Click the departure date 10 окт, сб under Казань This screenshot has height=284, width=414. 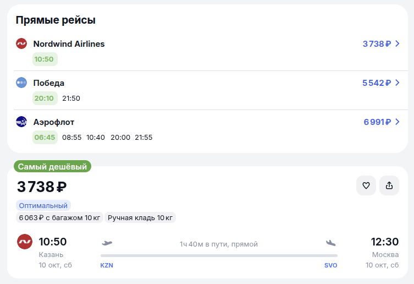click(x=55, y=265)
